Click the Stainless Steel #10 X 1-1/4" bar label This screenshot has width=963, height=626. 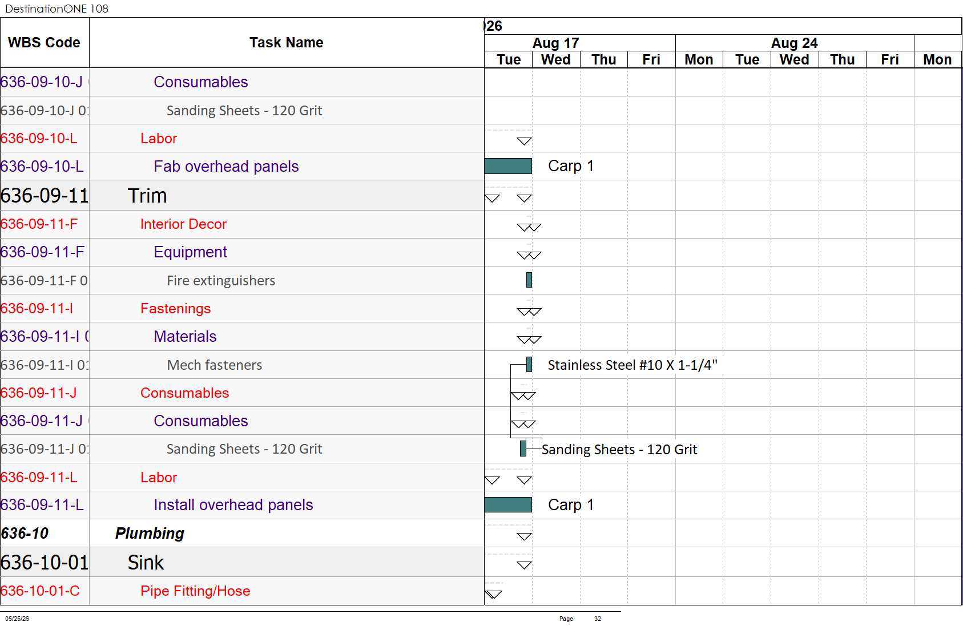coord(632,365)
